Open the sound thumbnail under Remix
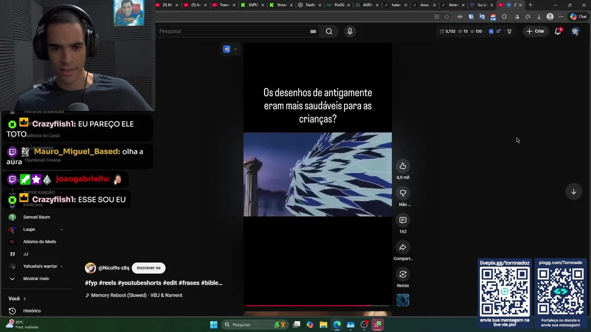The width and height of the screenshot is (591, 332). point(403,300)
